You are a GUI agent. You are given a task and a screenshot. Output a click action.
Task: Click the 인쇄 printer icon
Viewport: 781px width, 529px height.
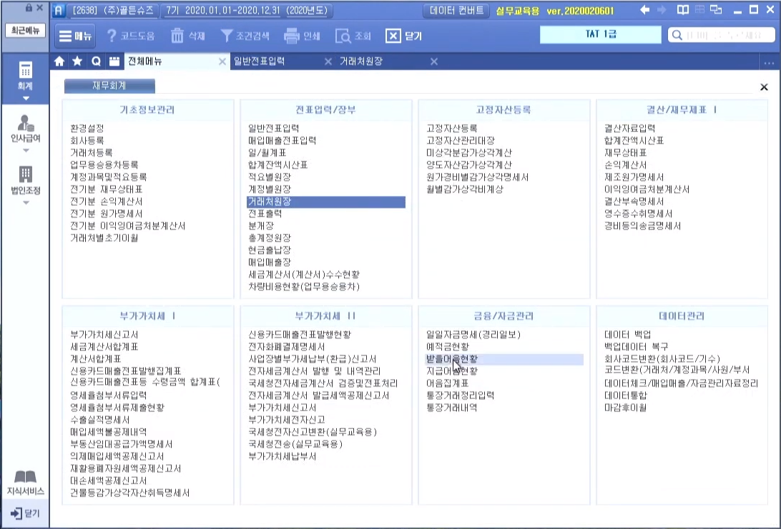[292, 36]
